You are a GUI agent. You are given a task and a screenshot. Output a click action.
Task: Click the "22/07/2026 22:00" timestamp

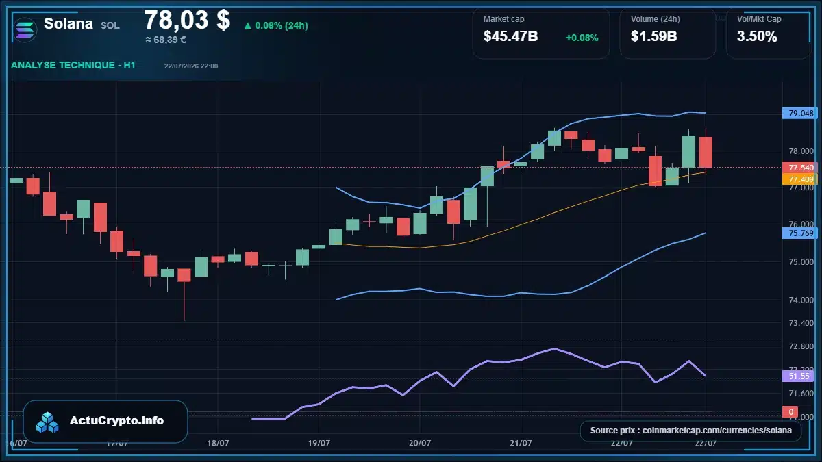pos(191,66)
